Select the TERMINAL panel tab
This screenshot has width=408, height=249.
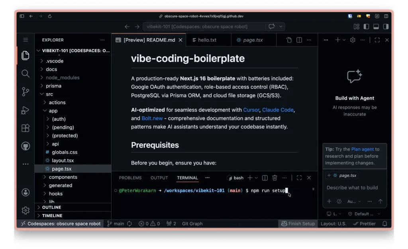point(187,178)
